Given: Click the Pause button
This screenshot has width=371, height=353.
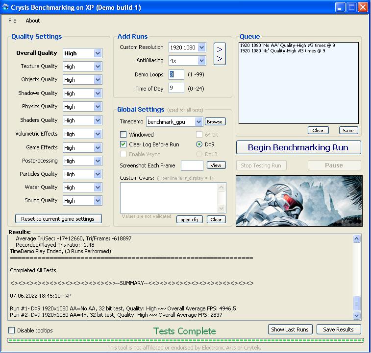Looking at the screenshot, I should (x=334, y=165).
